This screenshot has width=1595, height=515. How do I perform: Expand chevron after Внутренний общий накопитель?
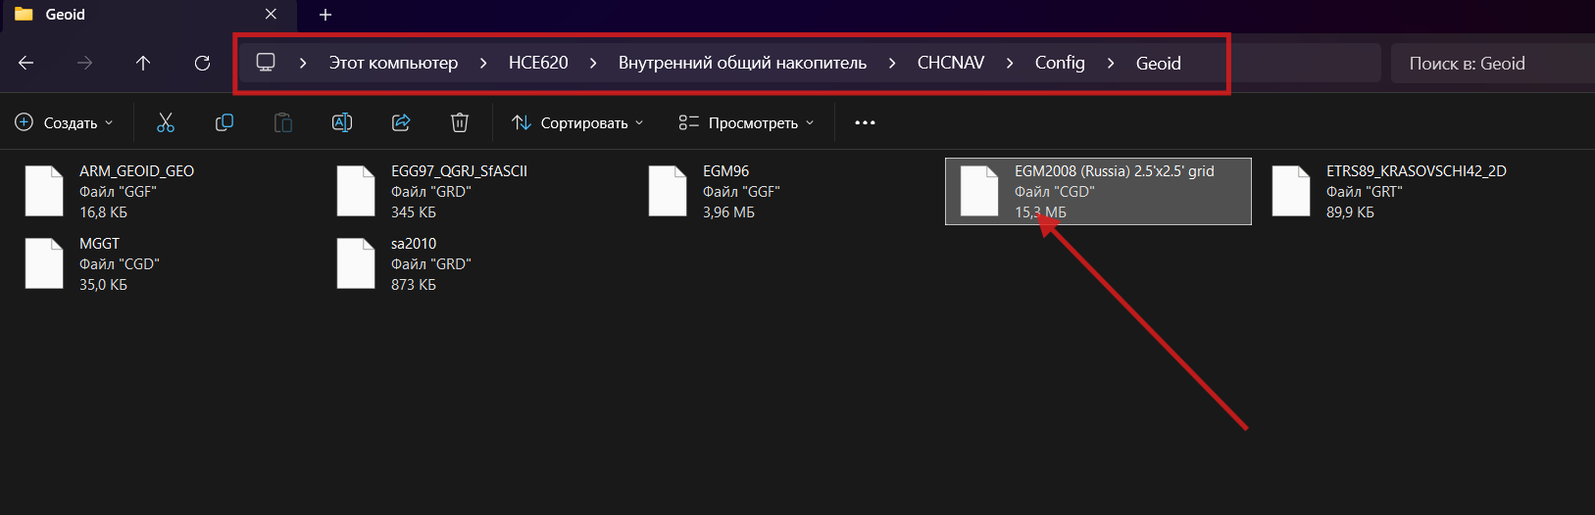pos(892,63)
